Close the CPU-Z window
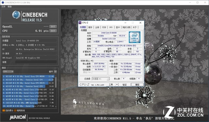The height and width of the screenshot is (122, 209). (x=140, y=23)
